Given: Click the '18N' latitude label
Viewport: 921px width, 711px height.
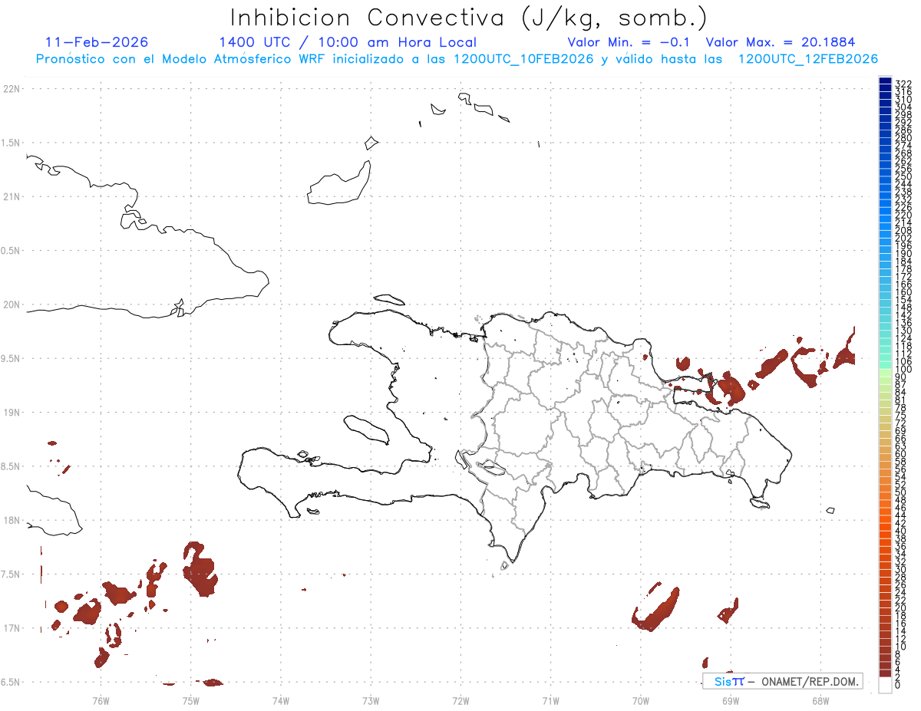Looking at the screenshot, I should click(x=11, y=521).
